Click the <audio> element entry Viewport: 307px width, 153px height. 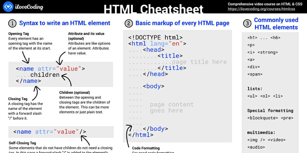tap(256, 147)
